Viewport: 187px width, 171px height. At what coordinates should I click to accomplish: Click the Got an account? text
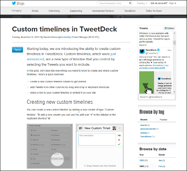click(x=159, y=3)
